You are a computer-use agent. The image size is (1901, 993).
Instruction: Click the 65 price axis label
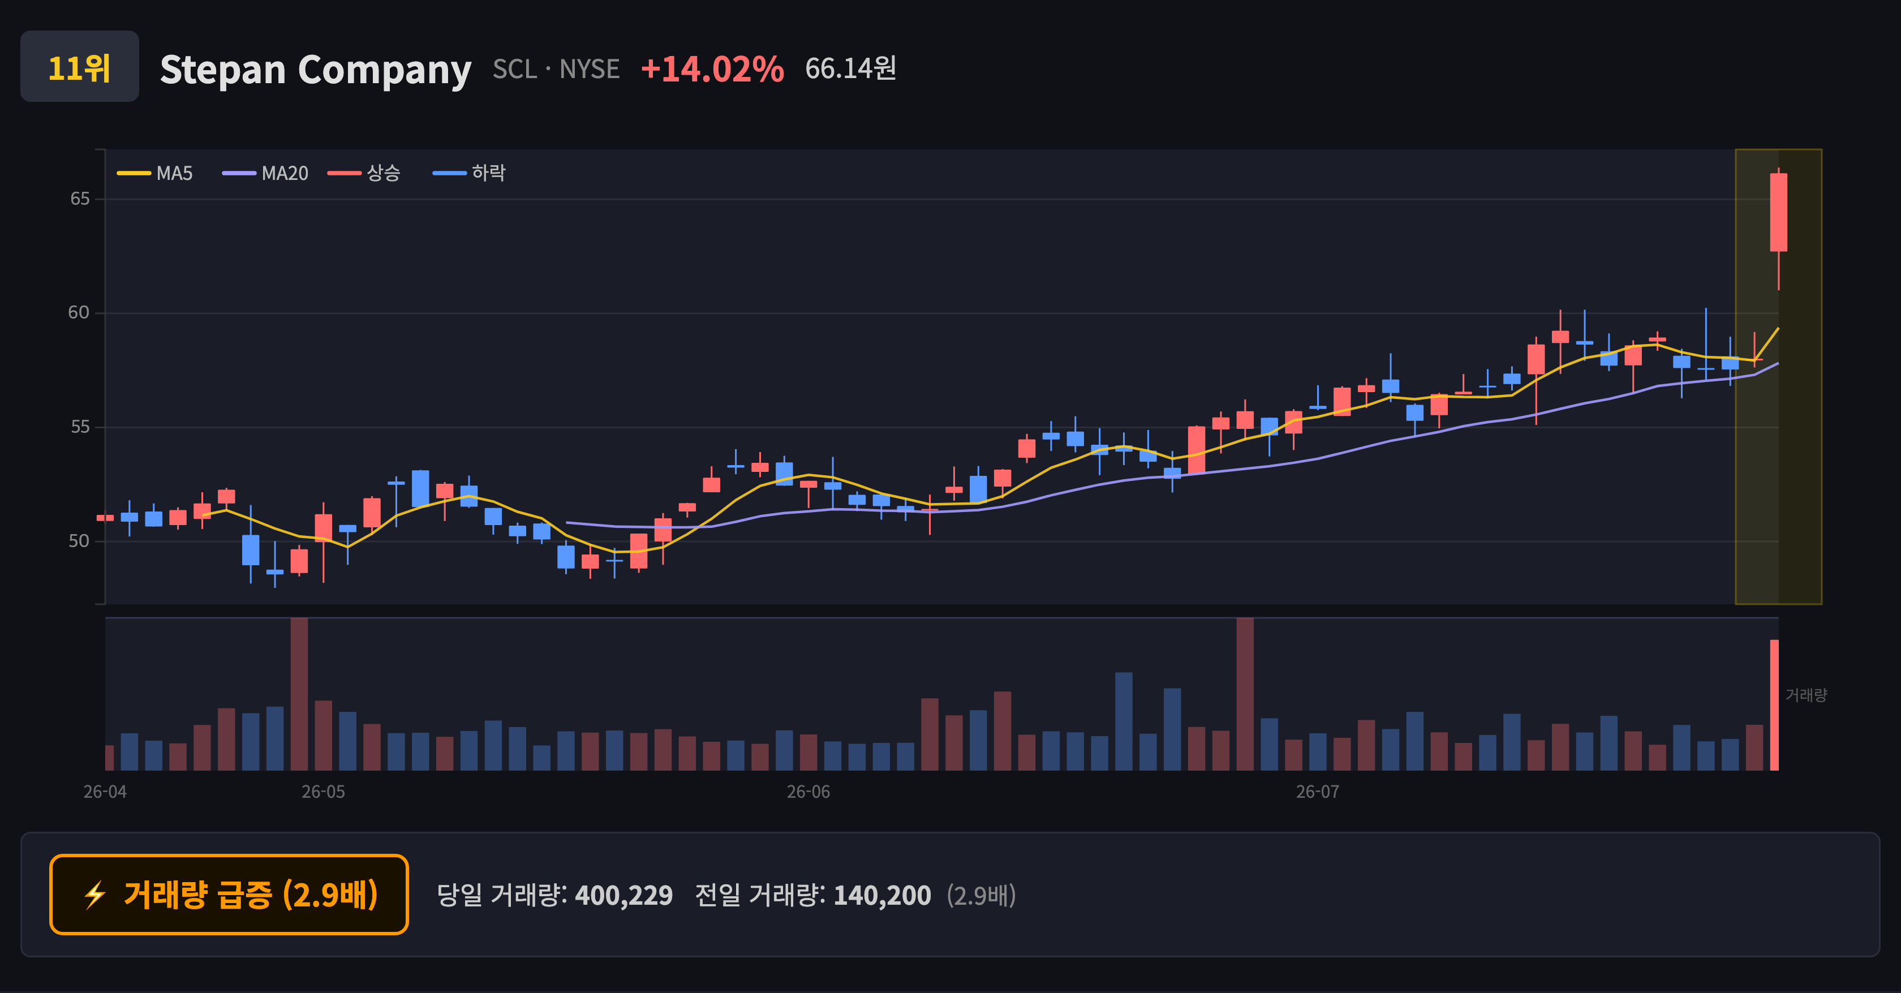pos(80,199)
